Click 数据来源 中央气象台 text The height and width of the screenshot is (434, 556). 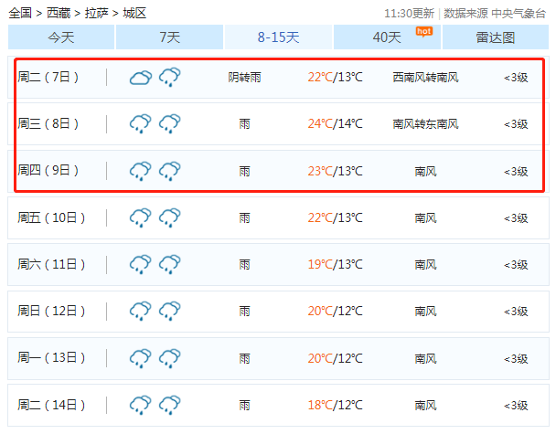[x=495, y=14]
